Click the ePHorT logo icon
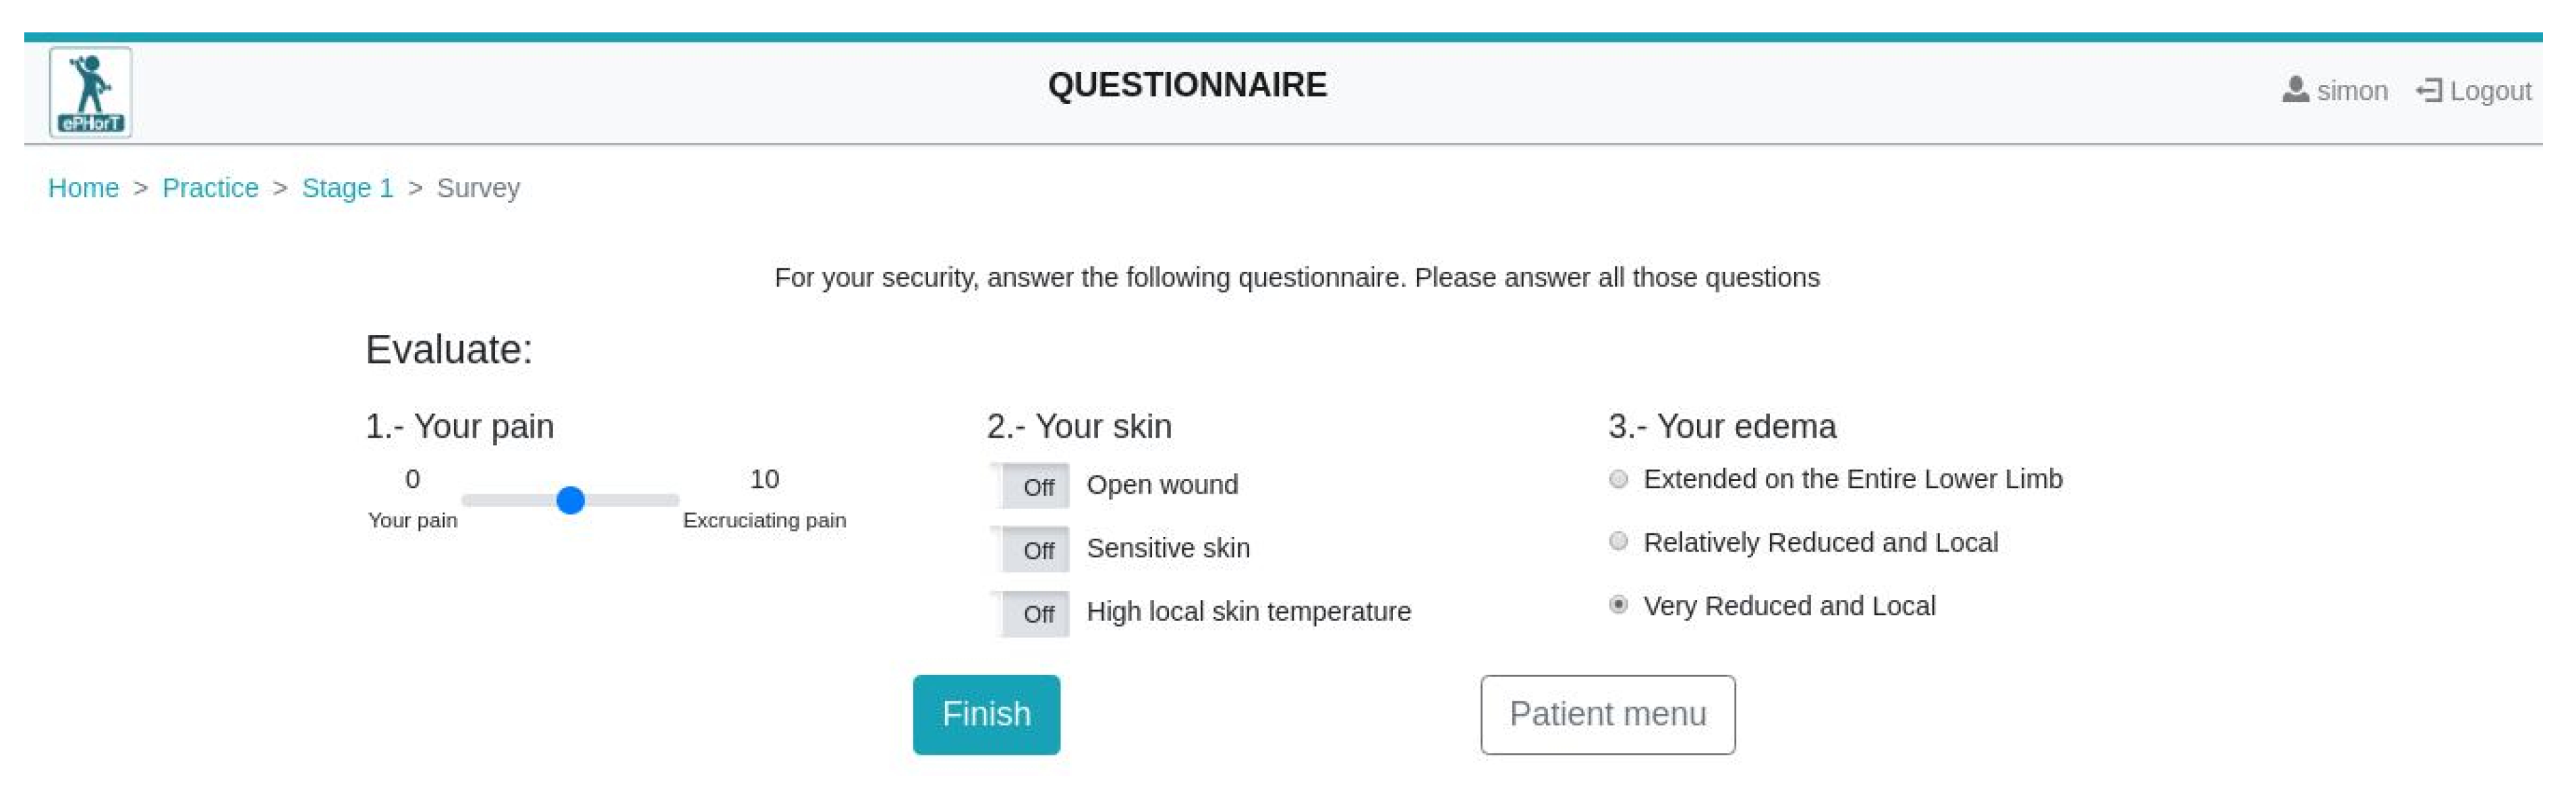2576x785 pixels. click(90, 92)
